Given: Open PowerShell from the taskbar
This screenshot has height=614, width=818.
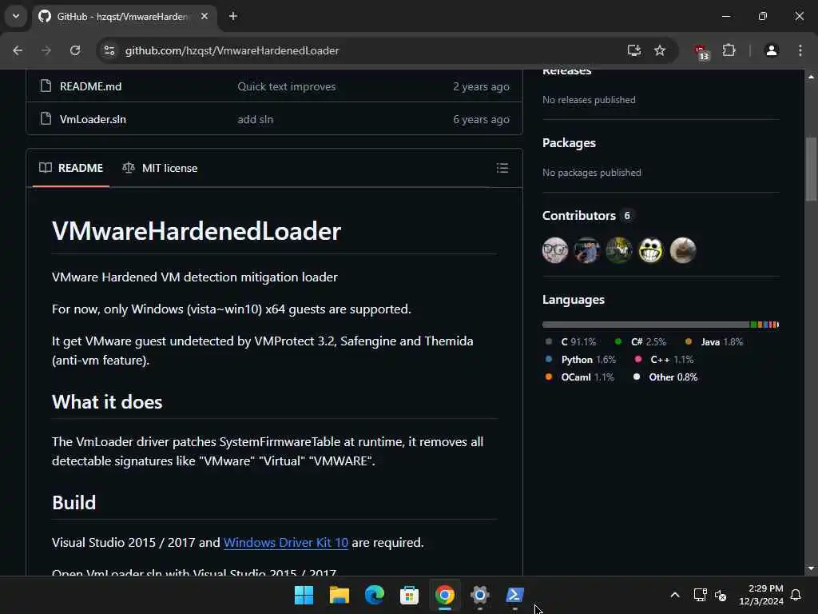Looking at the screenshot, I should [x=515, y=595].
